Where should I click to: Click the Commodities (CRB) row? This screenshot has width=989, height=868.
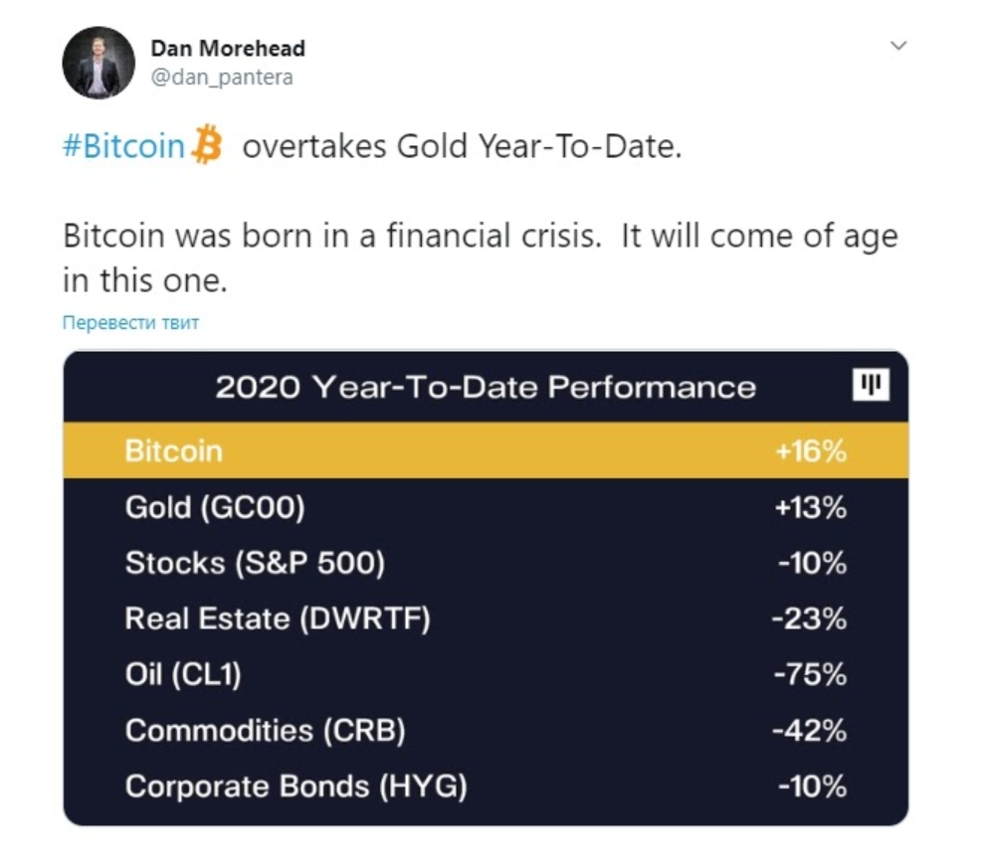pyautogui.click(x=486, y=731)
